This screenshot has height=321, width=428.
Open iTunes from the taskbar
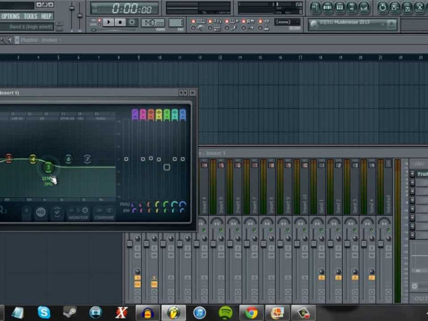point(200,312)
